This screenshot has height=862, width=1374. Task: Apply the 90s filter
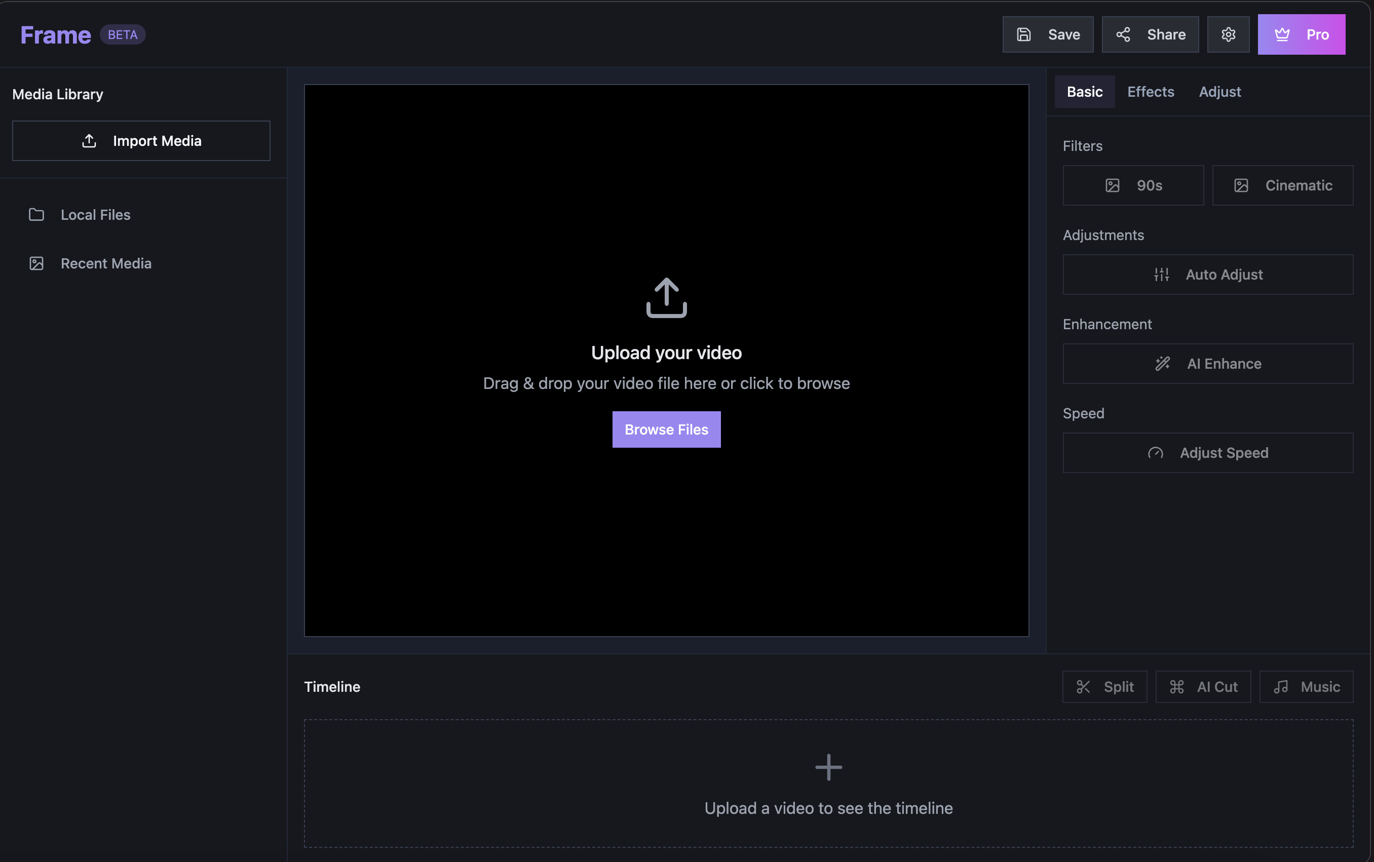1133,185
